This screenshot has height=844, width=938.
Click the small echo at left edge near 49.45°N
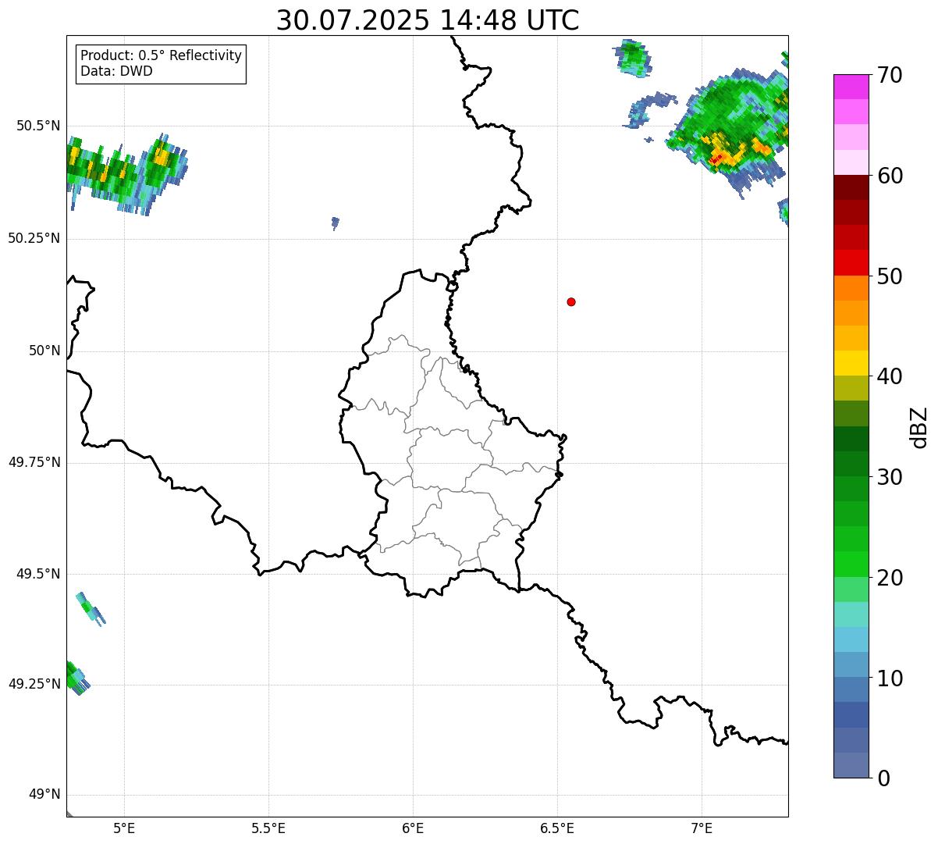coord(91,607)
